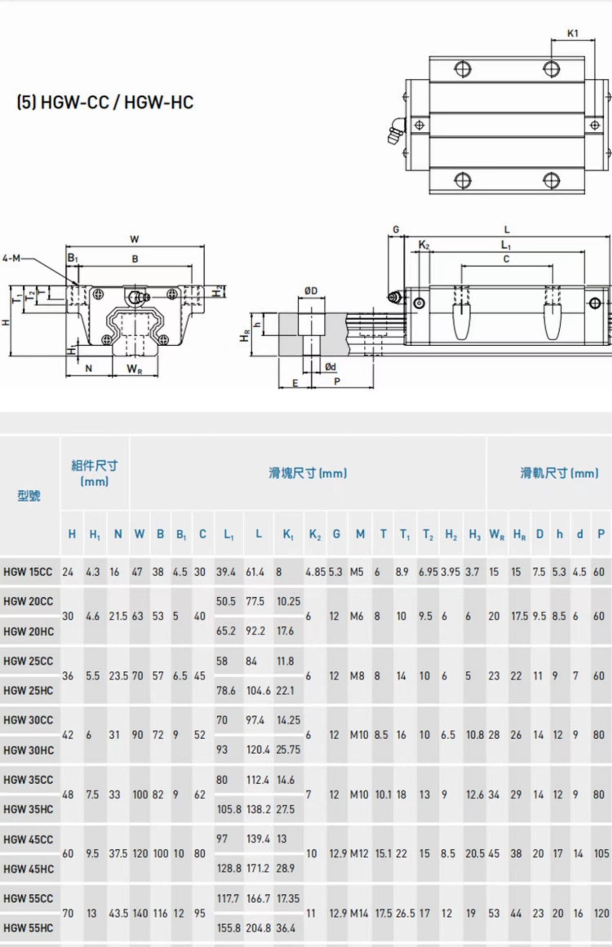Select the HGW 55CC row label
Screen dimensions: 612x947
[x=28, y=898]
